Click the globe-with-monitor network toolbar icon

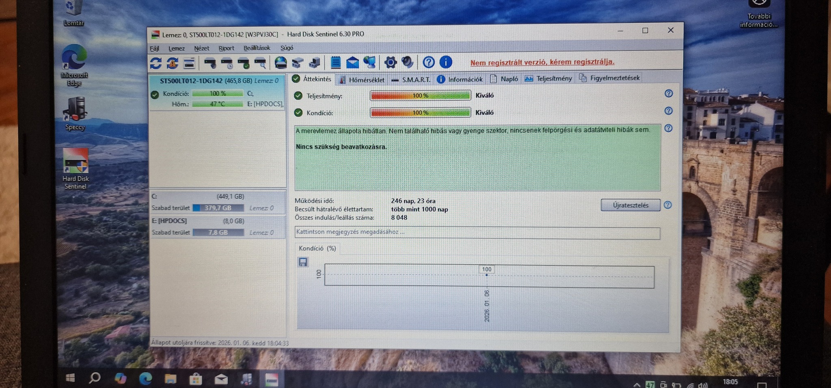pyautogui.click(x=369, y=62)
